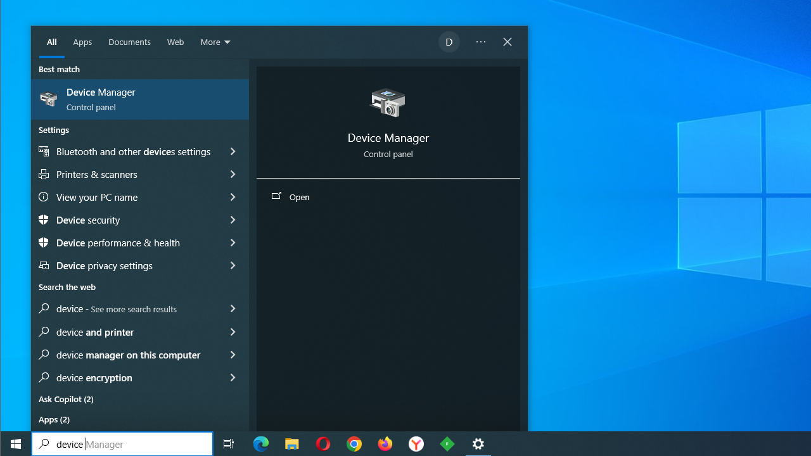Open the green diamond app on taskbar

[x=447, y=444]
